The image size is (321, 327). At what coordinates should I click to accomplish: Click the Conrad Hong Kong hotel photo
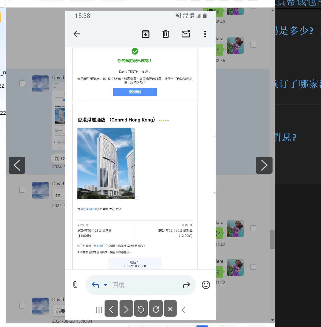tap(106, 163)
